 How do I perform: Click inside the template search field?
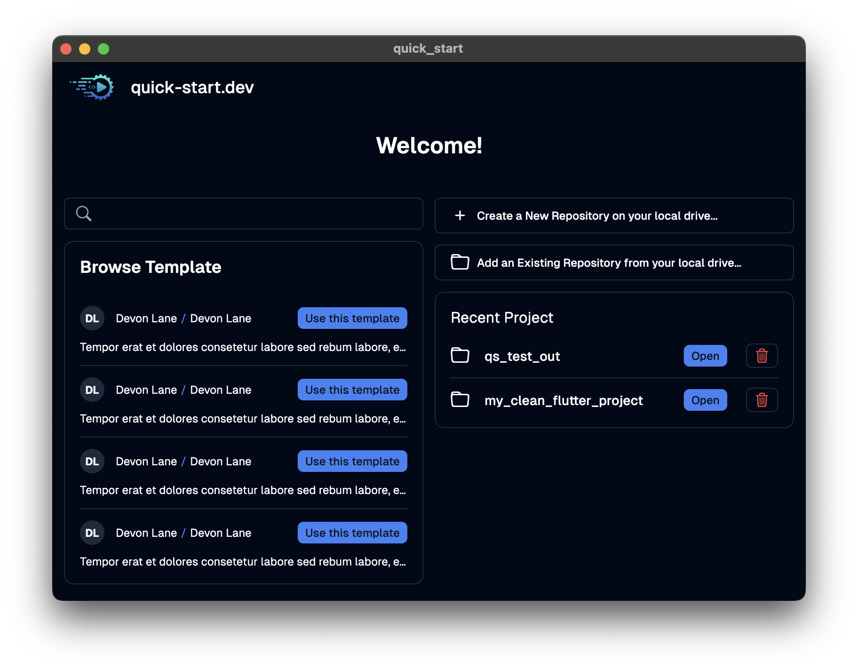(243, 214)
